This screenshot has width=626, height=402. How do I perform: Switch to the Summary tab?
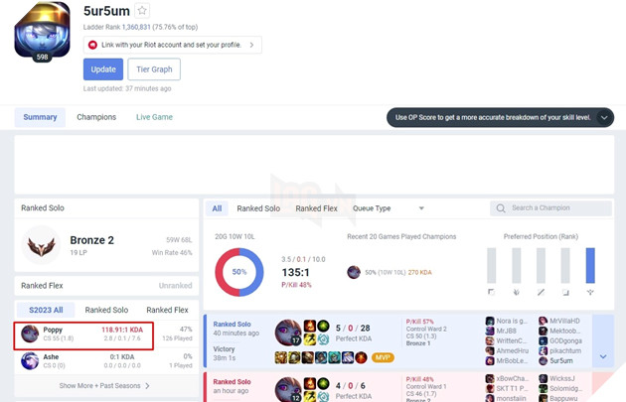pyautogui.click(x=40, y=117)
